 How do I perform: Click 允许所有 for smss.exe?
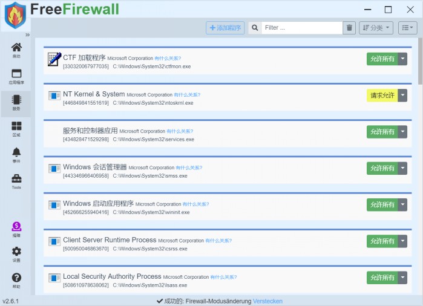(x=382, y=168)
